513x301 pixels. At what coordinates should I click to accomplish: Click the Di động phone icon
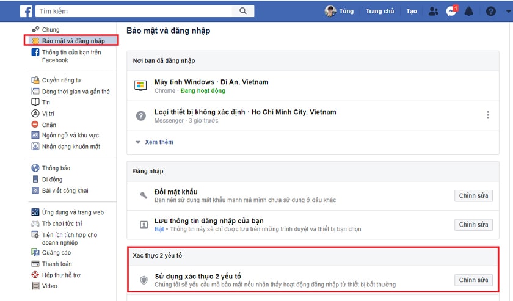tap(35, 179)
